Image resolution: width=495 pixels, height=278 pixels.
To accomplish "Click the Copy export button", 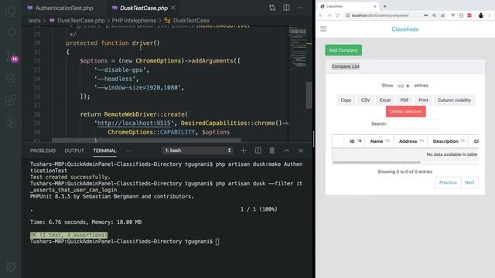I will pyautogui.click(x=346, y=100).
